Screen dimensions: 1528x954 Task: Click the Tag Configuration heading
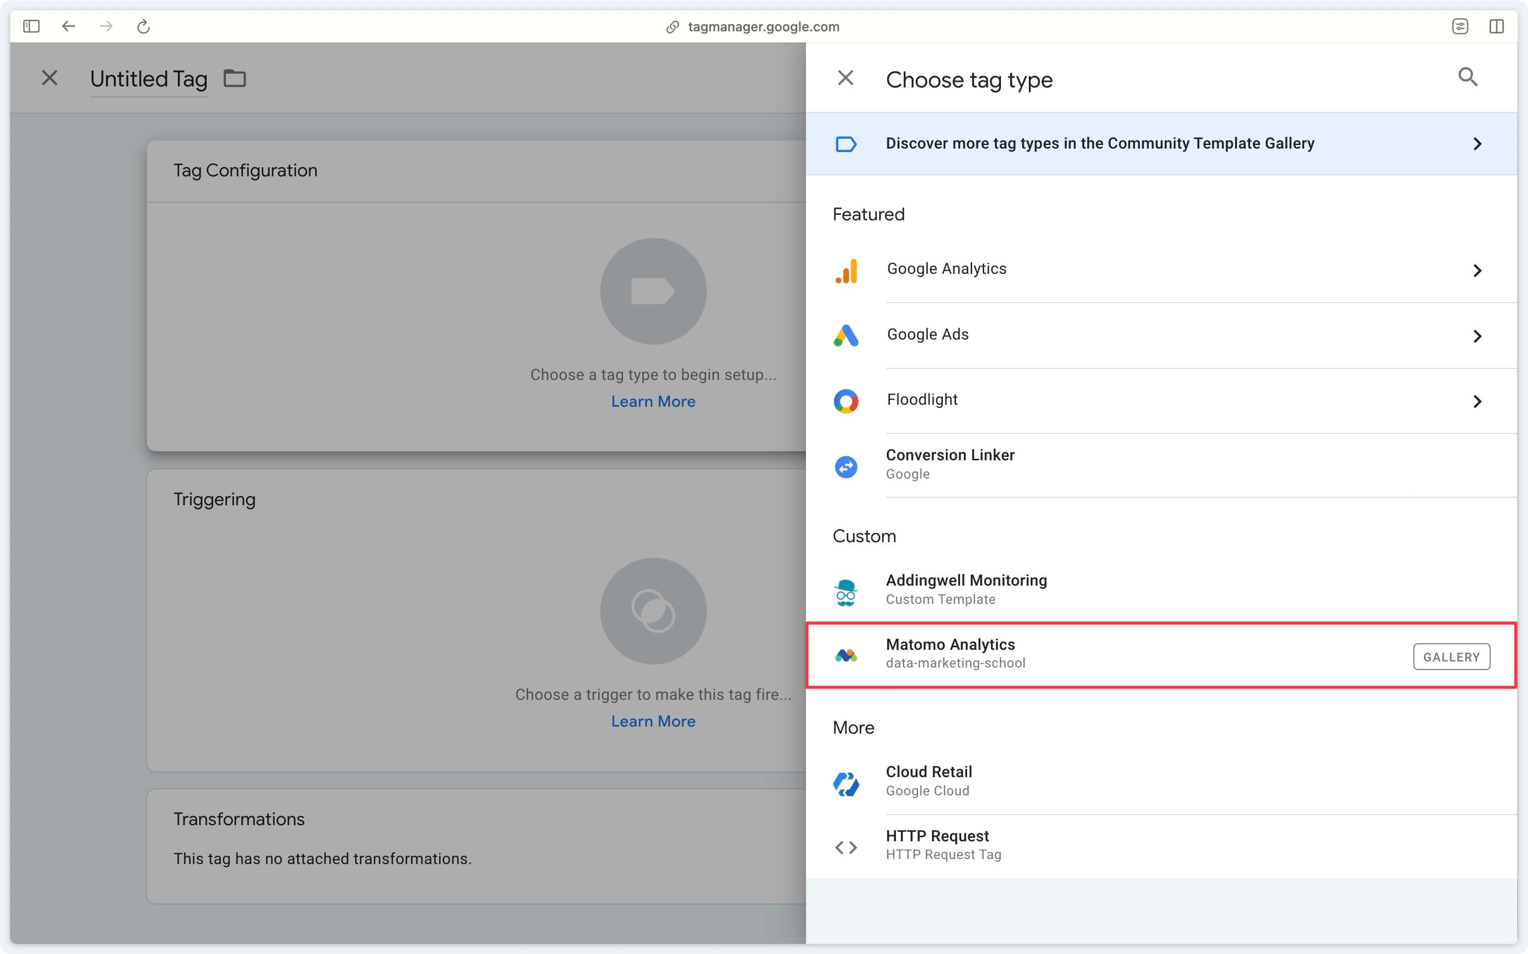246,170
